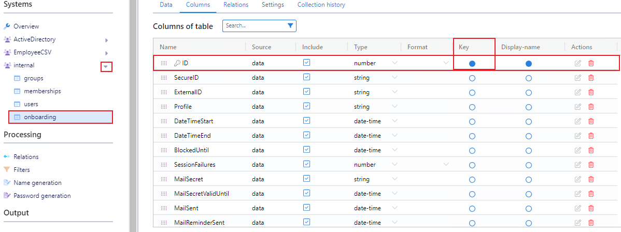Viewport: 621px width, 232px height.
Task: Click the filter funnel icon in search box
Action: 290,25
